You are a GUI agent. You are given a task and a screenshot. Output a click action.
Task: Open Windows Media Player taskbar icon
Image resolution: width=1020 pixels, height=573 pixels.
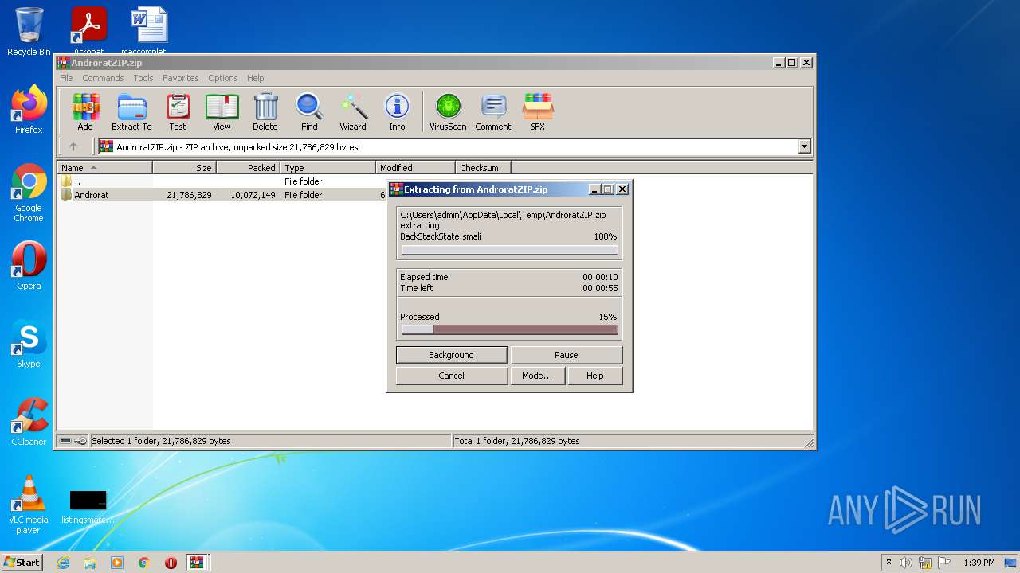tap(117, 563)
